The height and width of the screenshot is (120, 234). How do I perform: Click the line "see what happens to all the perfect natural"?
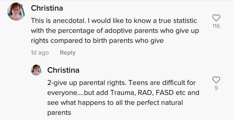coord(115,103)
